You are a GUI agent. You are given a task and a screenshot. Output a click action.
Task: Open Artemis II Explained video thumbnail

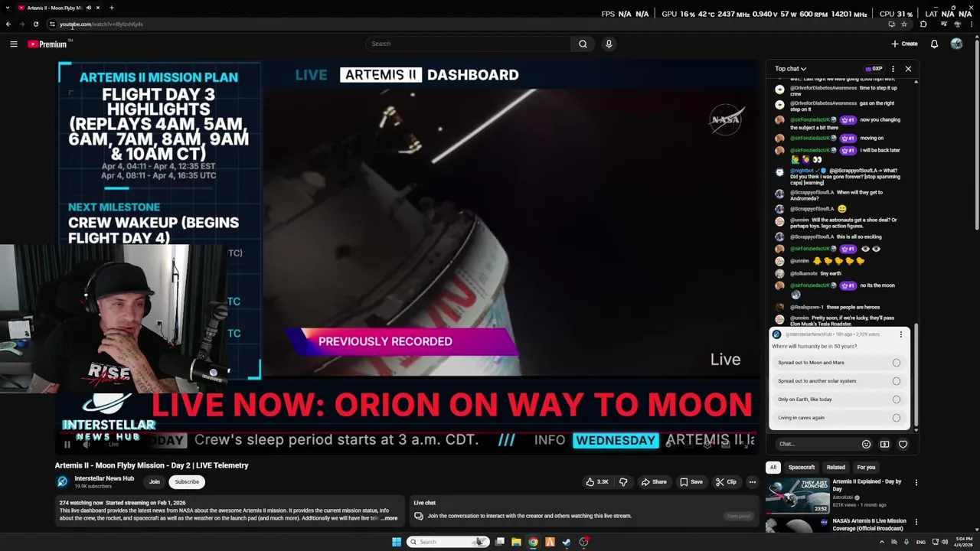797,495
